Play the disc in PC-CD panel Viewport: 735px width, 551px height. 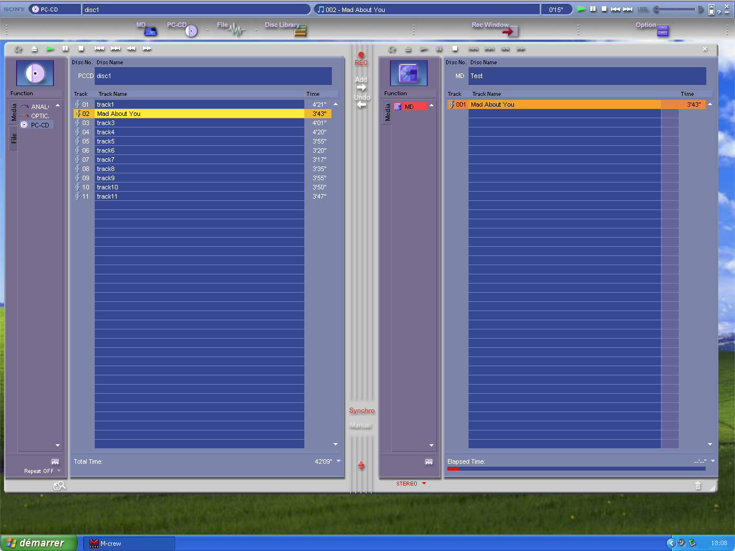(50, 49)
